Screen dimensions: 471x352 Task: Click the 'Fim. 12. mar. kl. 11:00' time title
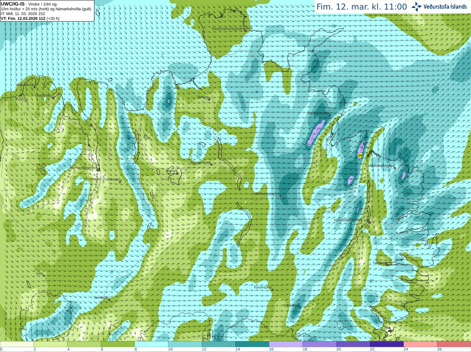362,7
